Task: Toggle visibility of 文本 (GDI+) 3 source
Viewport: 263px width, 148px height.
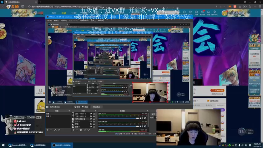Action: 91,114
